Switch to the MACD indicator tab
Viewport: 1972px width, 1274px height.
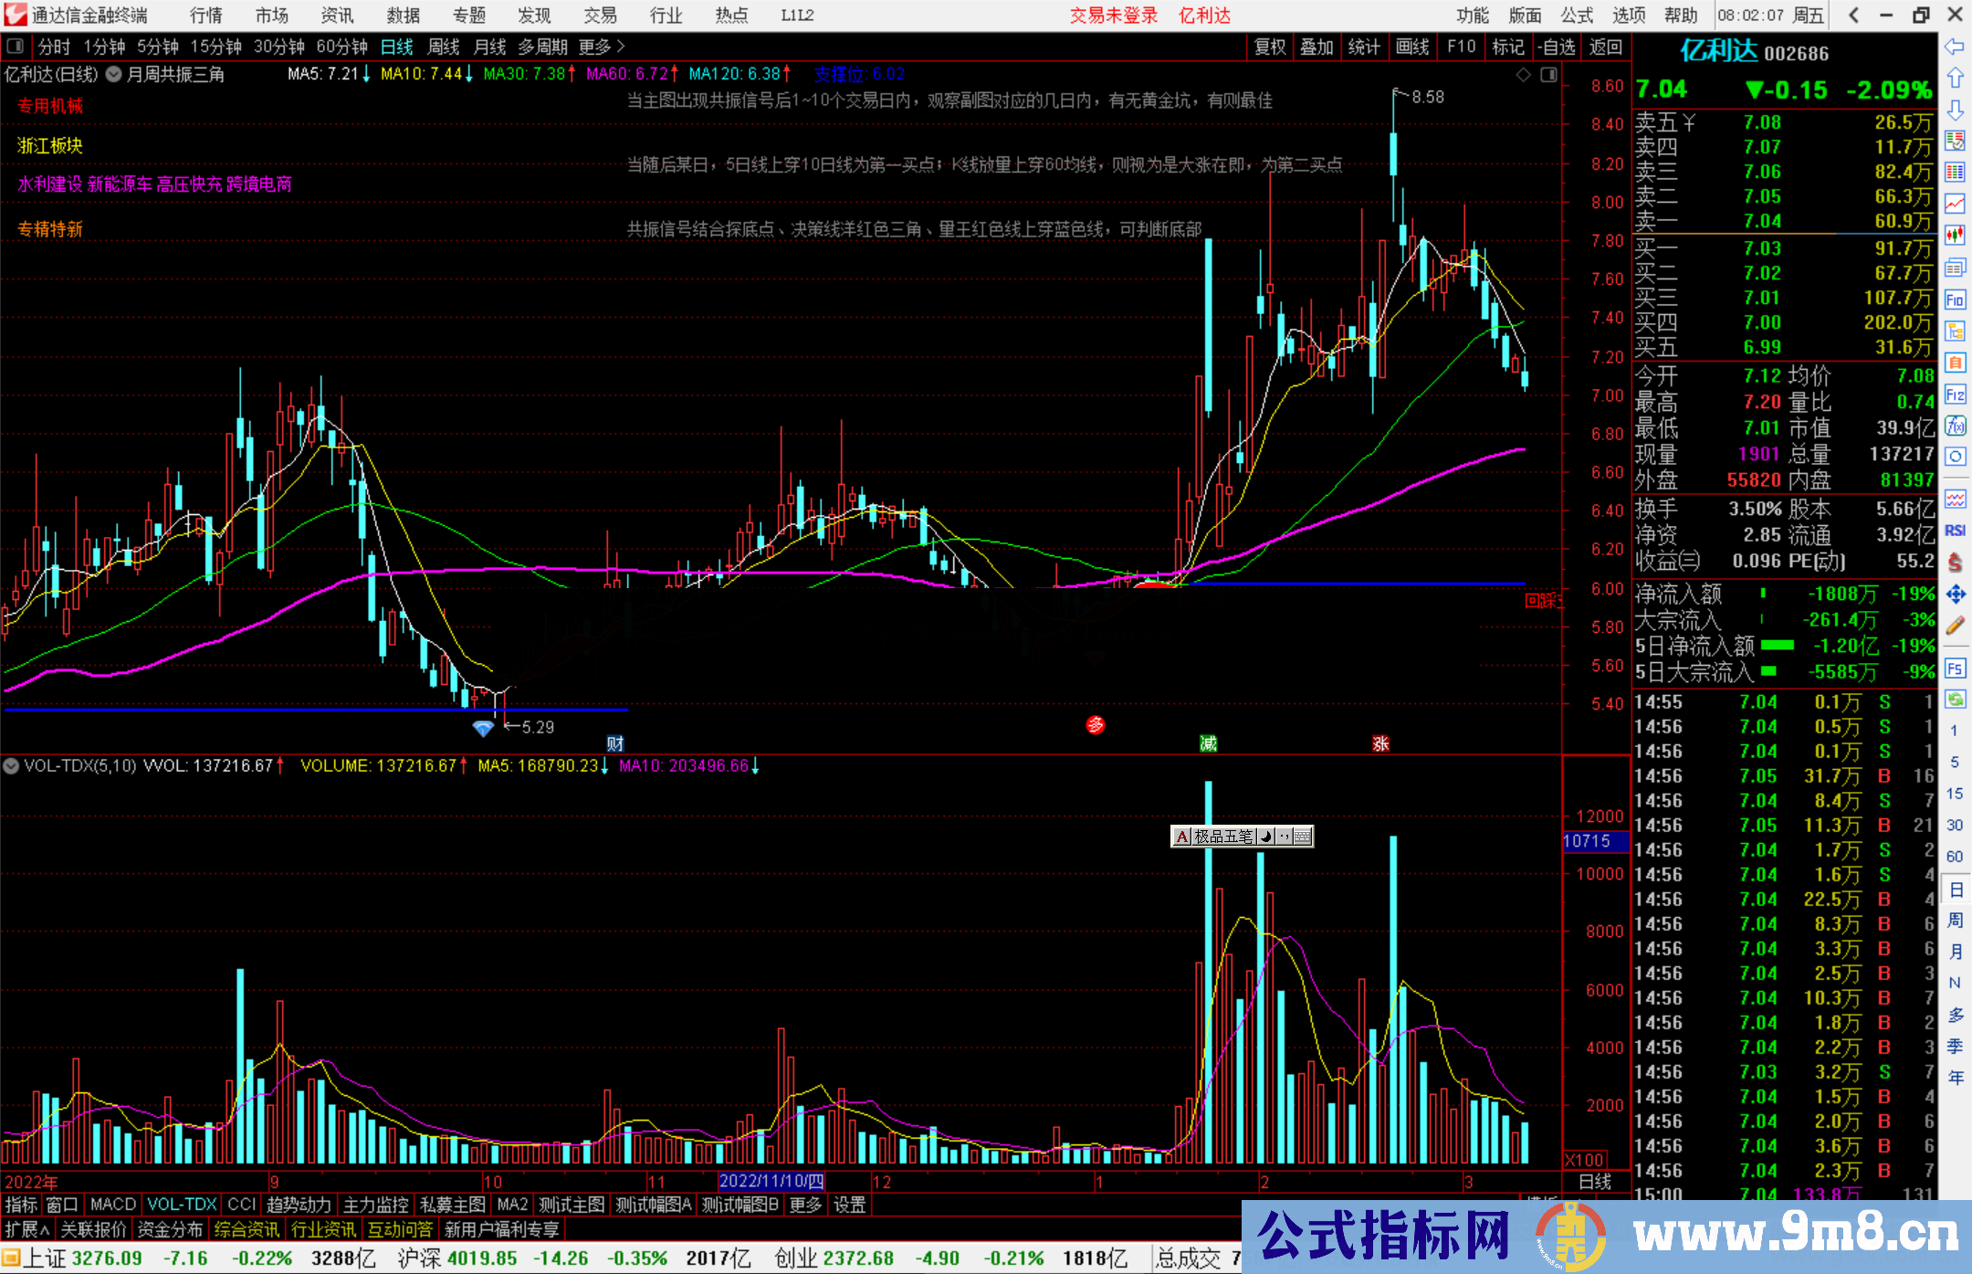pos(112,1205)
